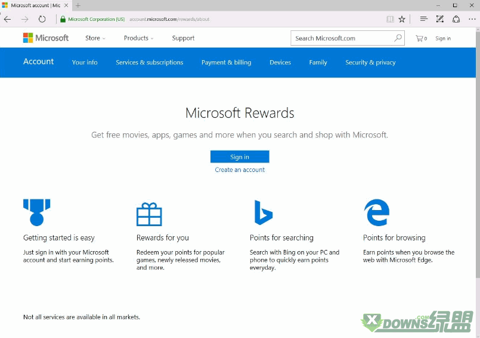Click the address bar URL
The height and width of the screenshot is (338, 480).
169,19
